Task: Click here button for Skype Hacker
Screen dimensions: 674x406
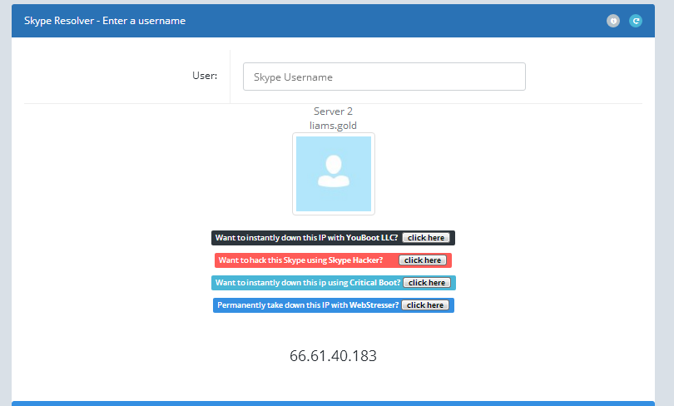Action: point(422,260)
